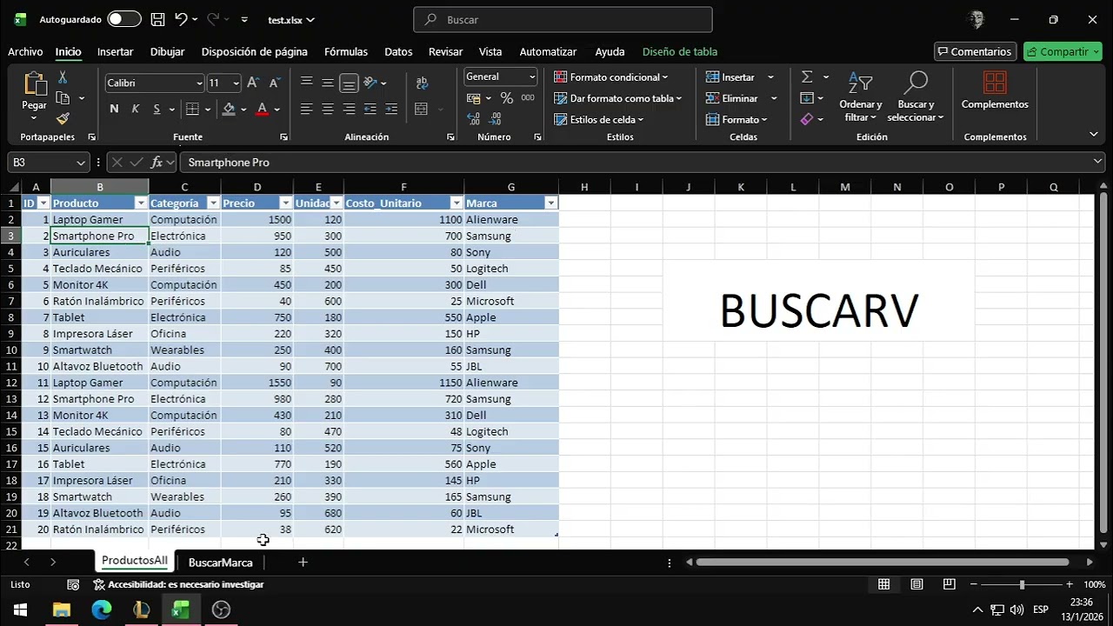Open the Datos ribbon tab
The height and width of the screenshot is (626, 1113).
tap(398, 52)
